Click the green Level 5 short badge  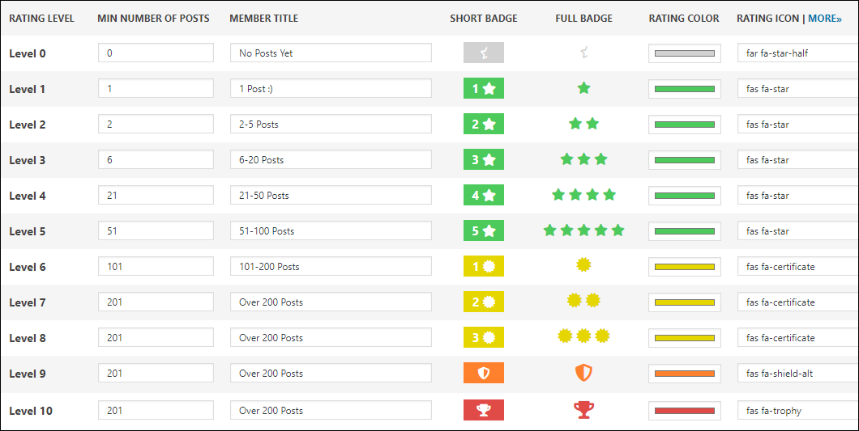(484, 231)
